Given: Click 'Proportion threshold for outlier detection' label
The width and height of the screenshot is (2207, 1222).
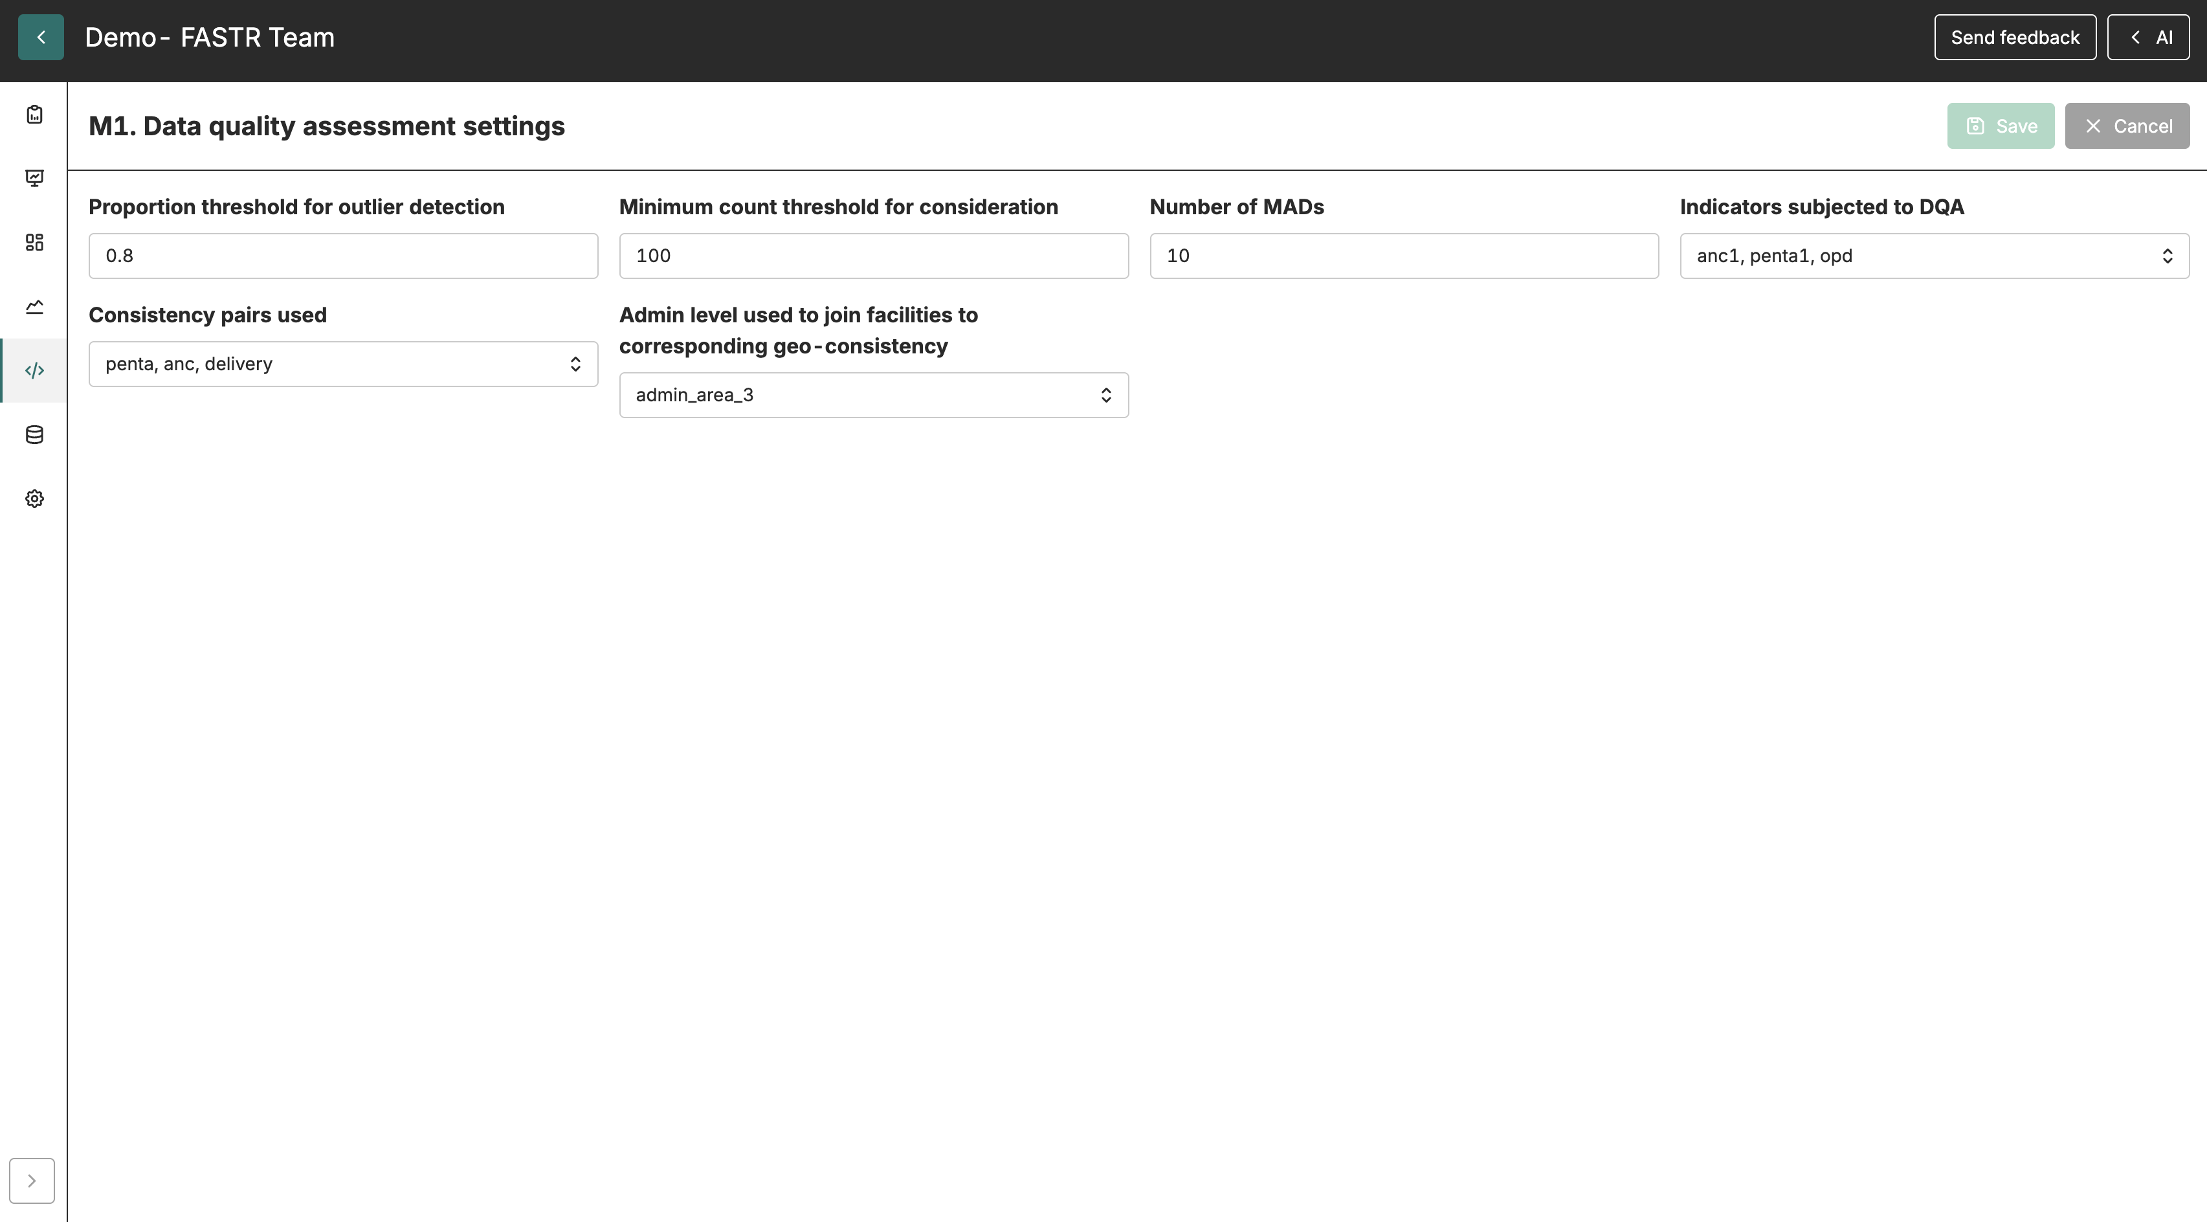Looking at the screenshot, I should click(296, 206).
